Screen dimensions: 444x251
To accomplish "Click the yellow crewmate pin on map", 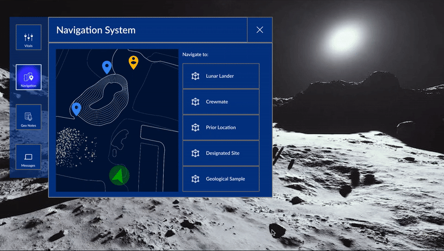I will coord(133,62).
